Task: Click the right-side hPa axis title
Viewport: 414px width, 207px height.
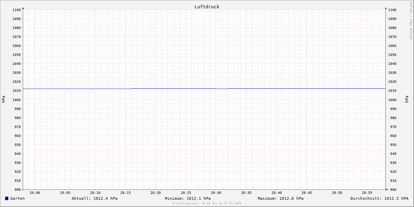Action: click(407, 99)
